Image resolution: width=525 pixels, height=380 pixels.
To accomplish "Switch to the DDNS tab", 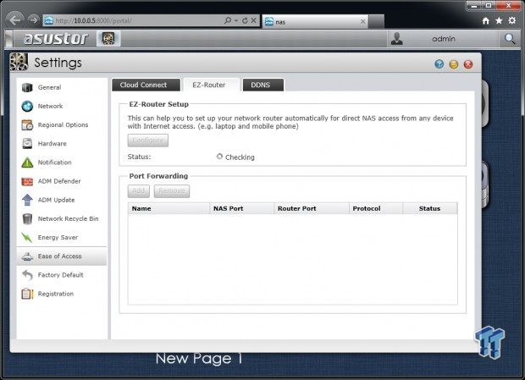I will click(262, 85).
